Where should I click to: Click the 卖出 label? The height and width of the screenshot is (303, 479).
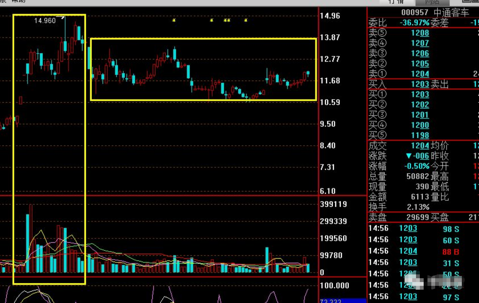(x=440, y=84)
